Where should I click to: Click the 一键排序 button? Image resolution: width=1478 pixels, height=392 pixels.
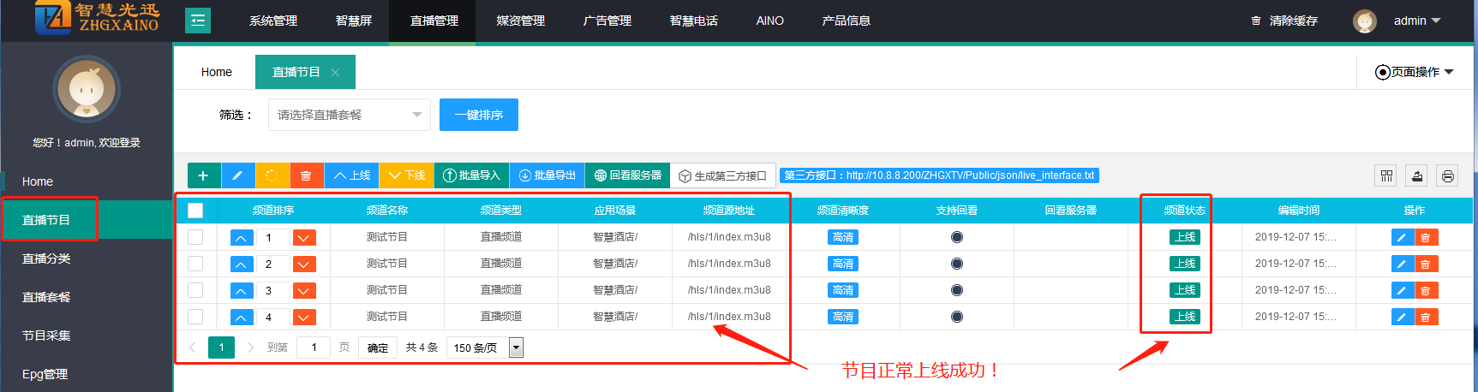click(x=478, y=115)
